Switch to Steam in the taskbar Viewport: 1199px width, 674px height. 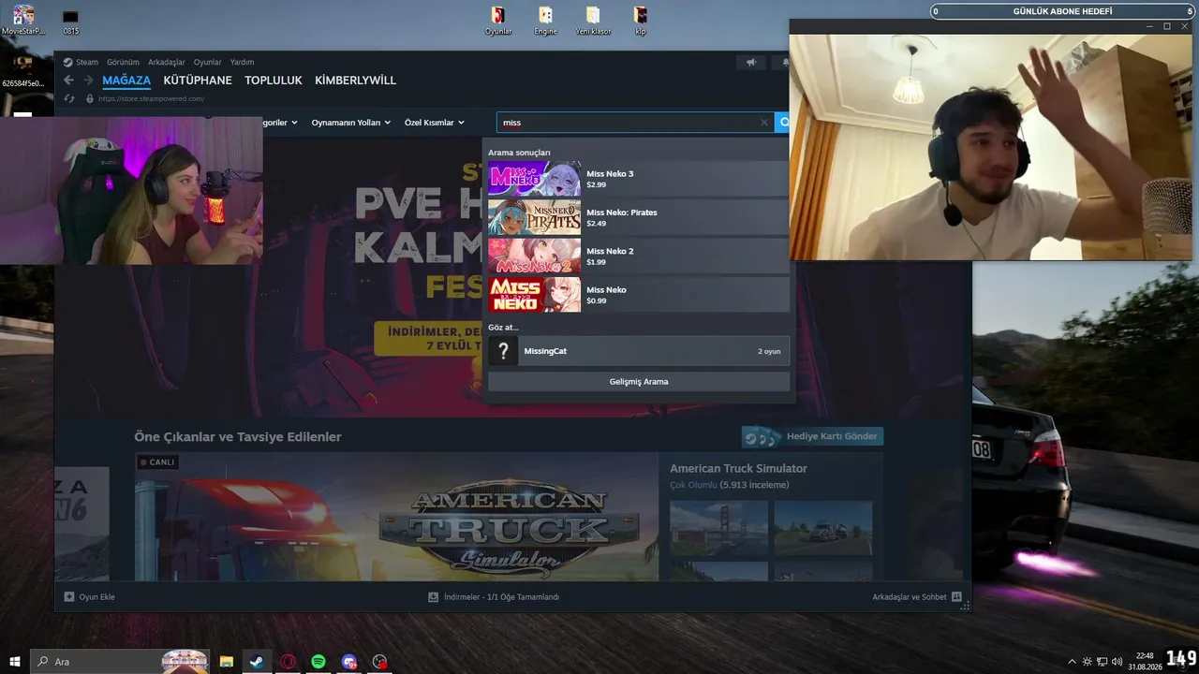coord(256,662)
